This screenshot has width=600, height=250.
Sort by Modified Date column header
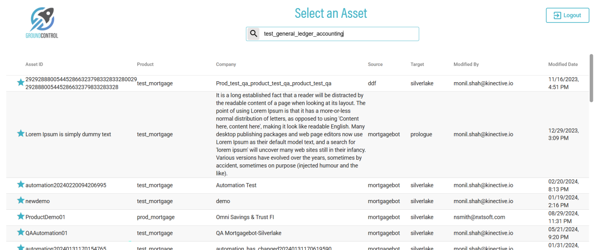tap(562, 64)
